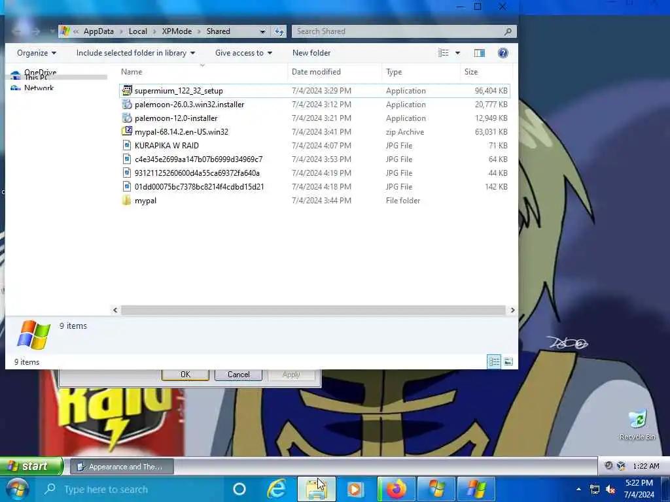The image size is (670, 502).
Task: Click New folder button
Action: pyautogui.click(x=311, y=53)
